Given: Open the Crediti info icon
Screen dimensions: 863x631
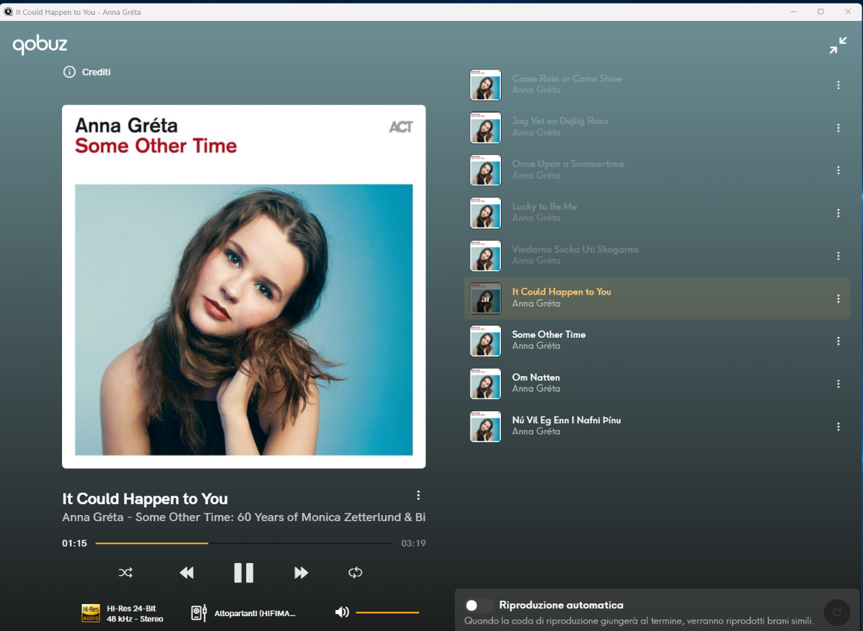Looking at the screenshot, I should click(69, 72).
